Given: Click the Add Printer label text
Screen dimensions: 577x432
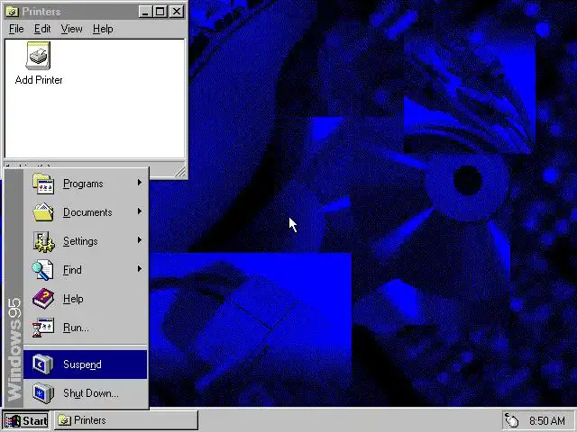Looking at the screenshot, I should click(x=39, y=80).
